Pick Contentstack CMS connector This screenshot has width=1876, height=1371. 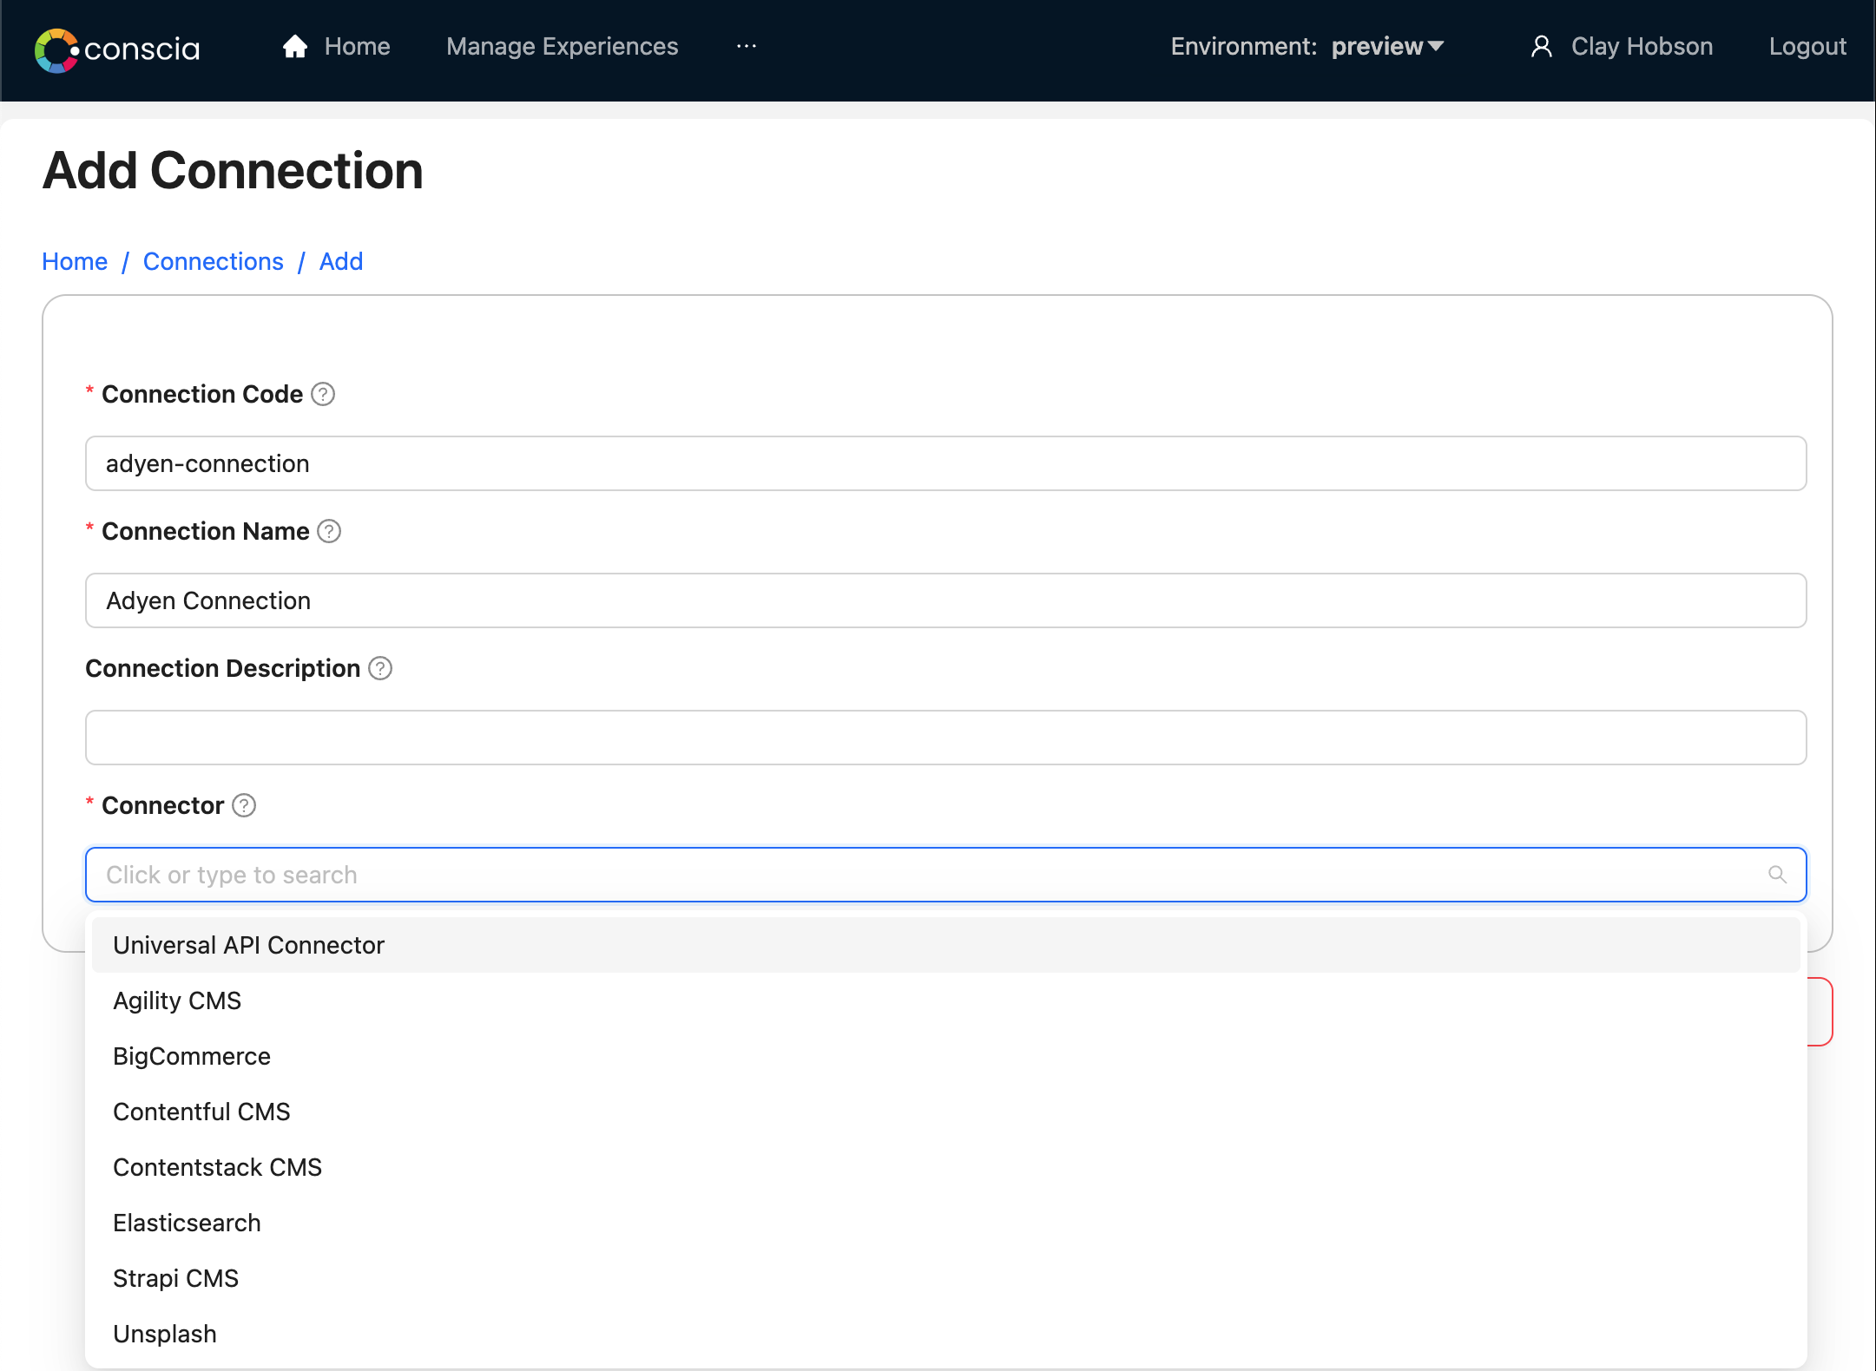(946, 1167)
